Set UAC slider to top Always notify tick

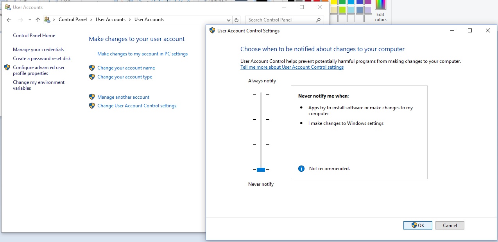[261, 94]
